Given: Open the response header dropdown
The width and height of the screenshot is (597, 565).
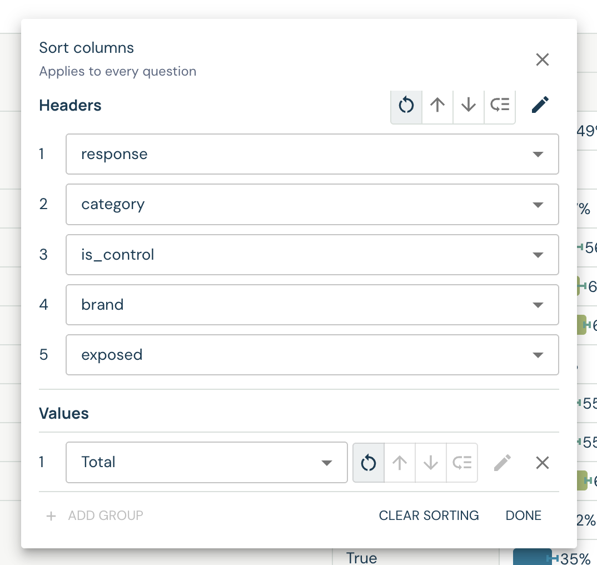Looking at the screenshot, I should [312, 154].
